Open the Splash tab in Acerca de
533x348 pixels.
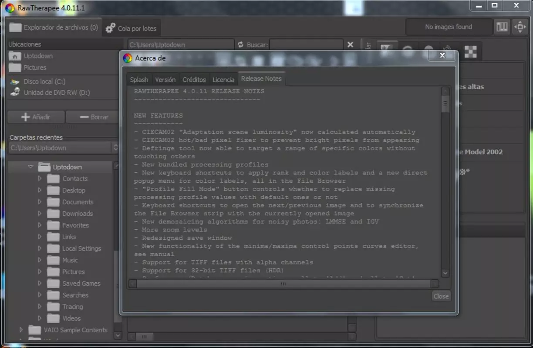coord(139,80)
